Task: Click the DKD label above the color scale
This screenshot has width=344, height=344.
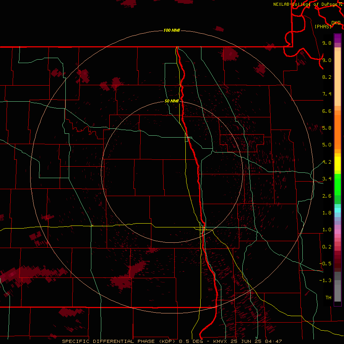Action: click(x=336, y=23)
